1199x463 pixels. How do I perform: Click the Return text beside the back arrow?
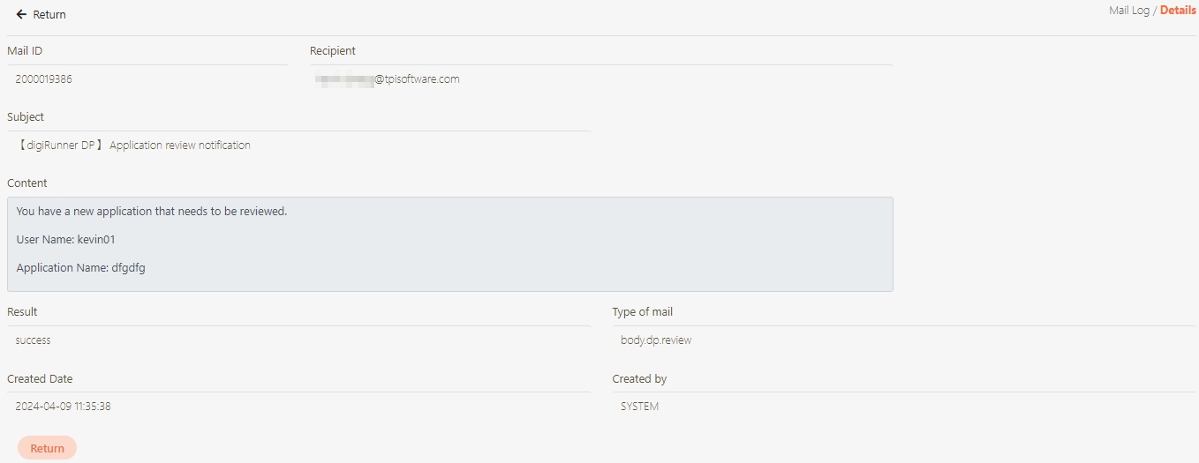[x=49, y=15]
